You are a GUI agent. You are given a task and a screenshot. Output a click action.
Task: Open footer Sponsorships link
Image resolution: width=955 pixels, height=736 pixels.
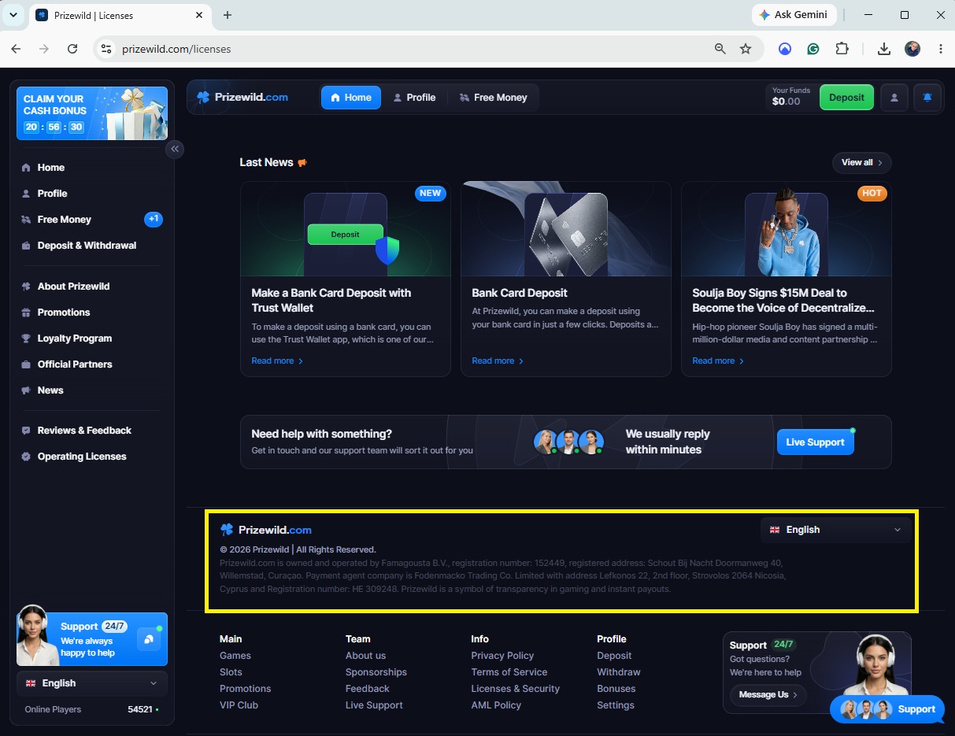click(x=376, y=672)
